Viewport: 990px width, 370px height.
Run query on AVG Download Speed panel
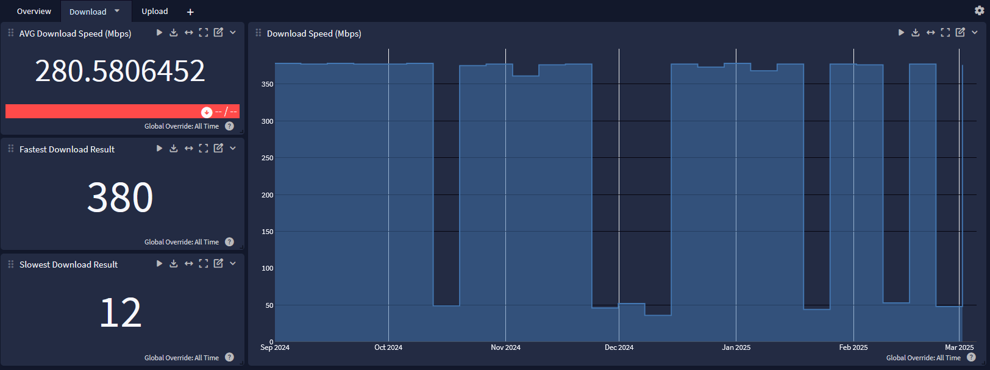(x=159, y=32)
